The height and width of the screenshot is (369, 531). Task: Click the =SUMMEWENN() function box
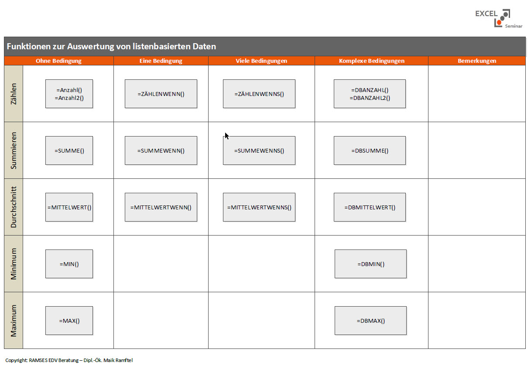tap(161, 150)
